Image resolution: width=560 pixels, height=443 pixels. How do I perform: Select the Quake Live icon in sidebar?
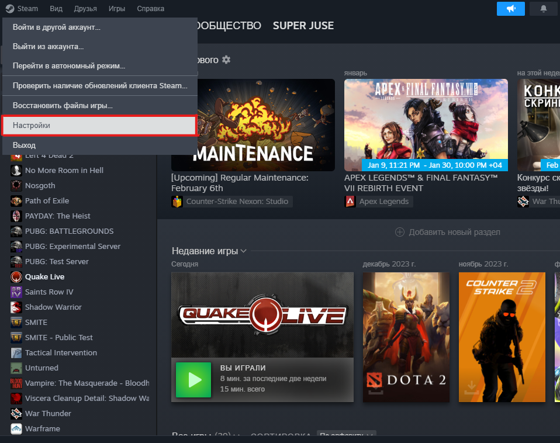pos(16,276)
